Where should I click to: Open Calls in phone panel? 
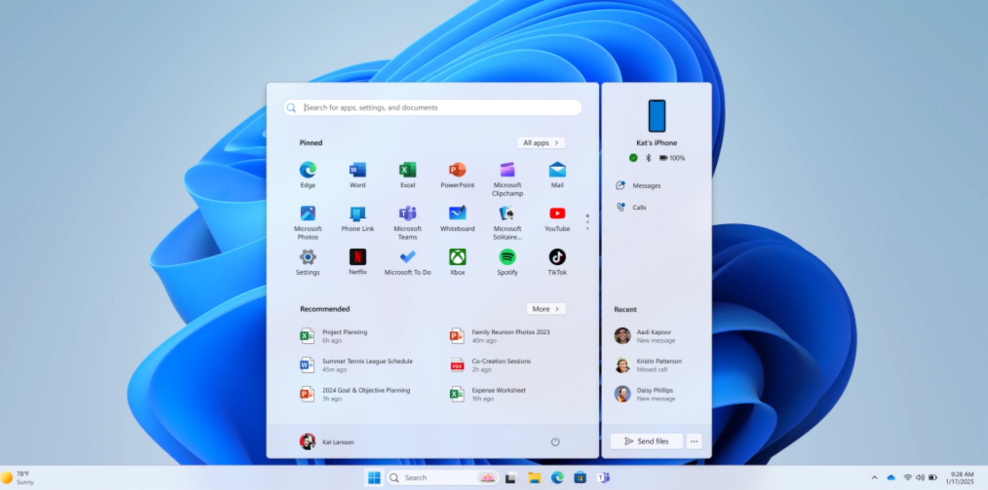click(631, 207)
